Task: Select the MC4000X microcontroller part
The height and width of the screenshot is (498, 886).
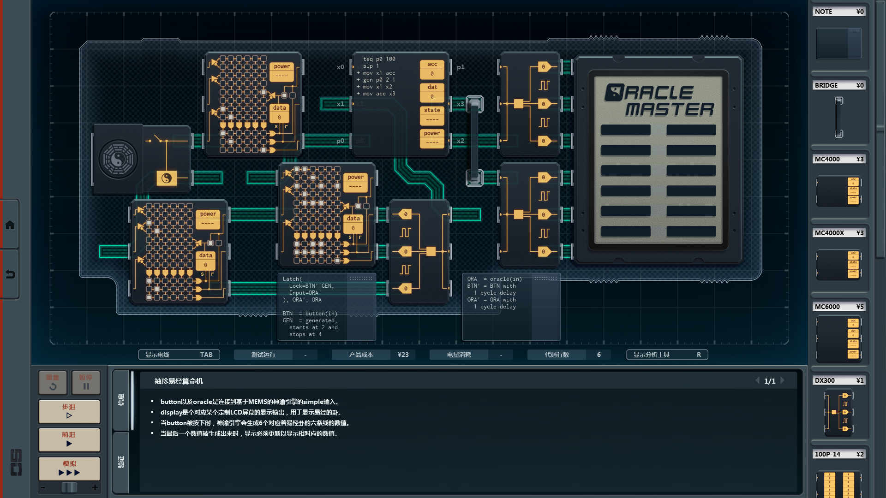Action: (838, 264)
